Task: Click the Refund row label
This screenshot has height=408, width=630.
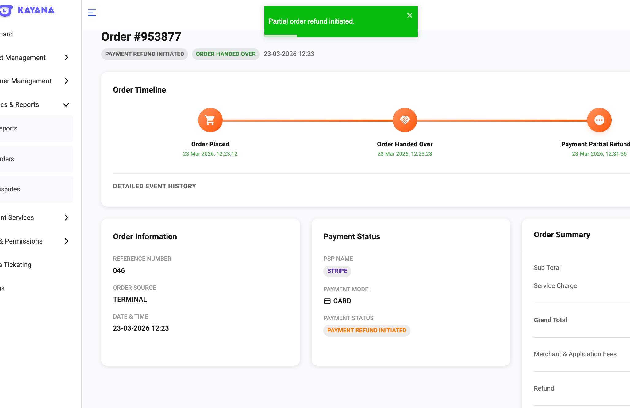Action: tap(544, 388)
